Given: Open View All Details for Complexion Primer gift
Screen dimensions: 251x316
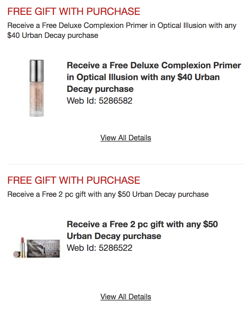Looking at the screenshot, I should pyautogui.click(x=125, y=138).
